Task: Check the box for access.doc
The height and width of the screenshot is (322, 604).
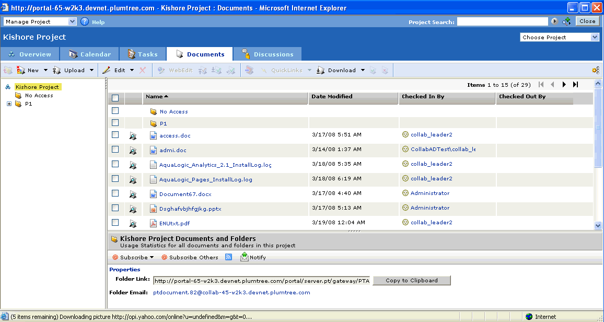Action: (x=115, y=134)
